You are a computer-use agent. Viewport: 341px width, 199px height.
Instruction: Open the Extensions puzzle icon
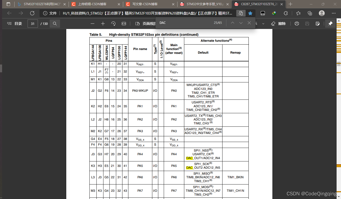[x=286, y=13]
